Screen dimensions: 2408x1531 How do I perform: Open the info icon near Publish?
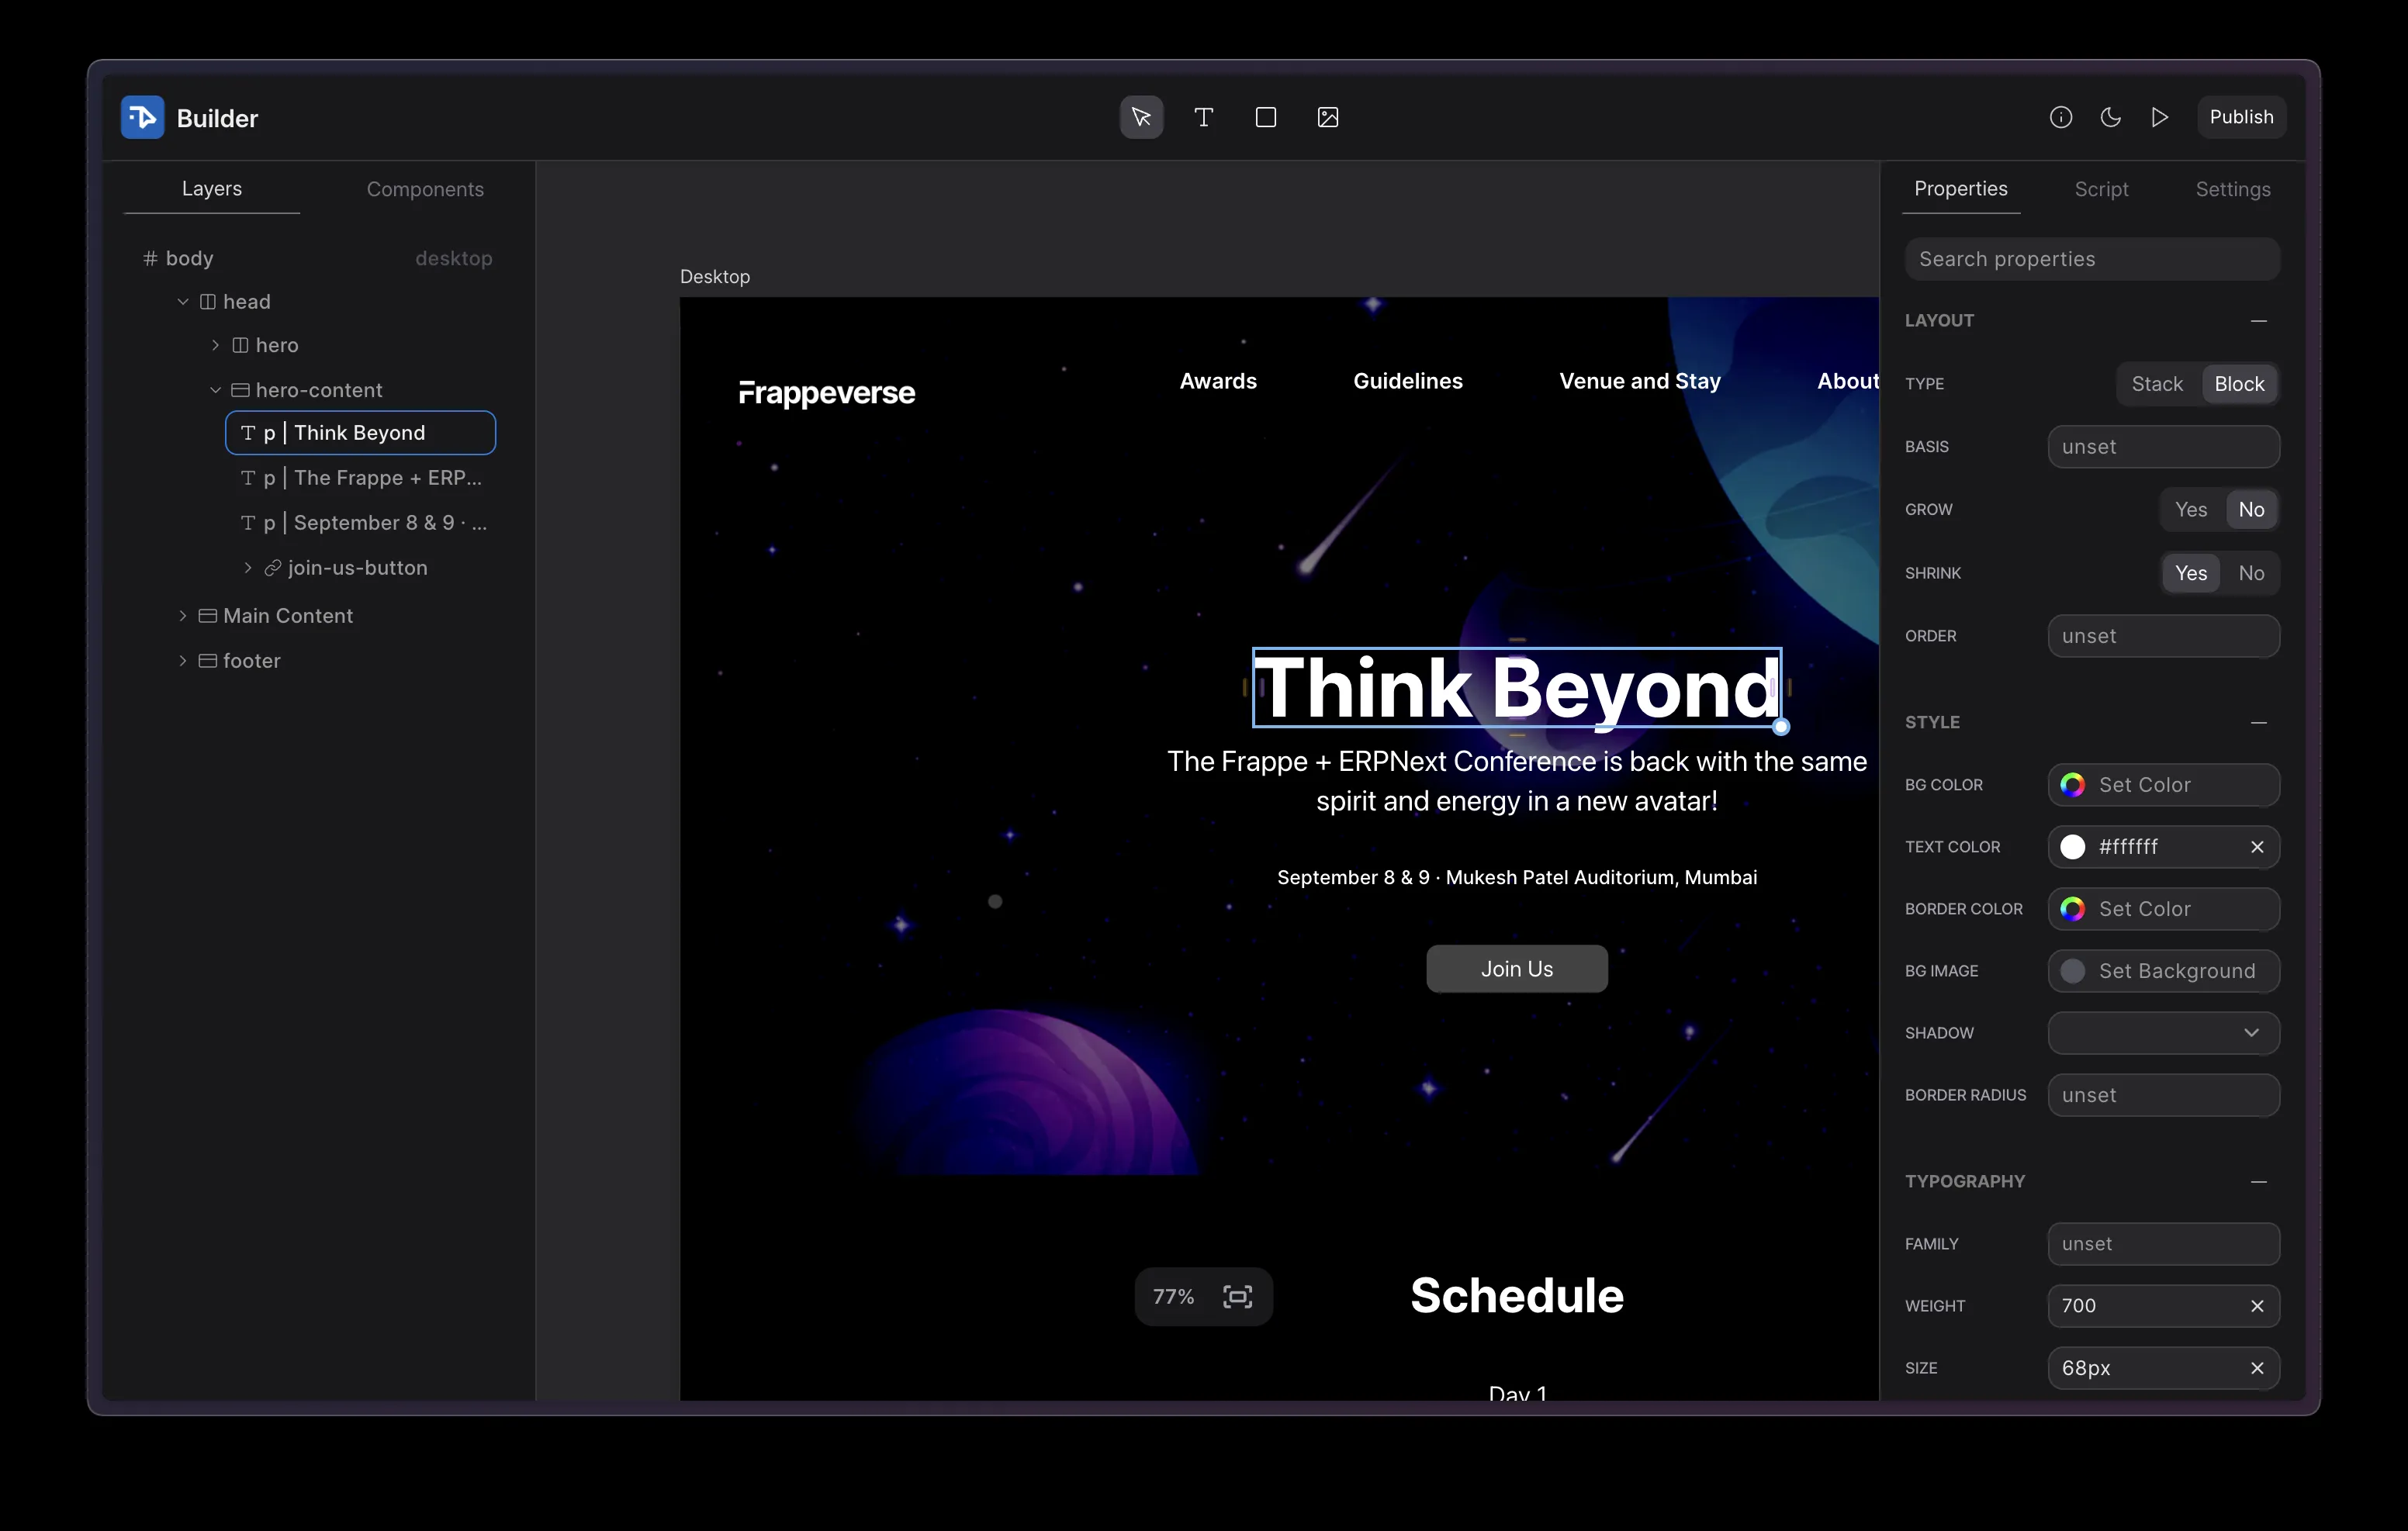tap(2061, 117)
